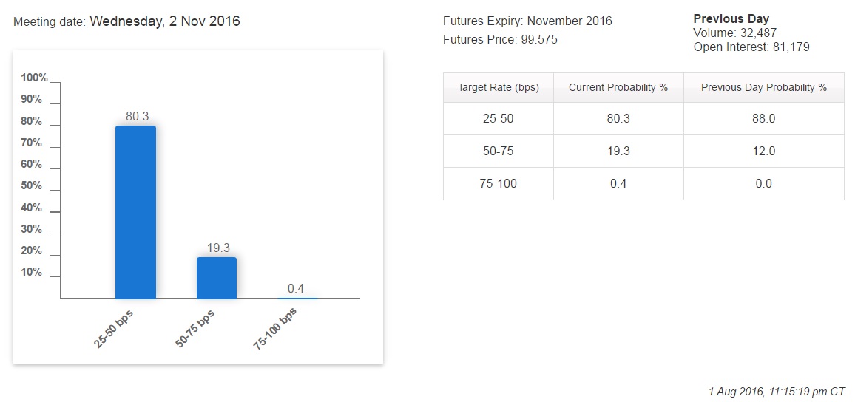
Task: Click the meeting date Wednesday, 2 Nov 2016
Action: pos(164,21)
